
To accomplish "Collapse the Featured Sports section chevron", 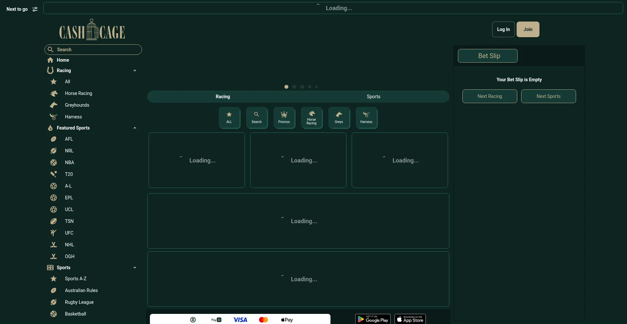I will point(135,128).
